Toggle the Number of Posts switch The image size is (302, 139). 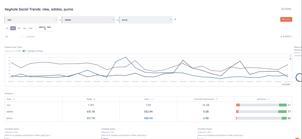tap(24, 51)
